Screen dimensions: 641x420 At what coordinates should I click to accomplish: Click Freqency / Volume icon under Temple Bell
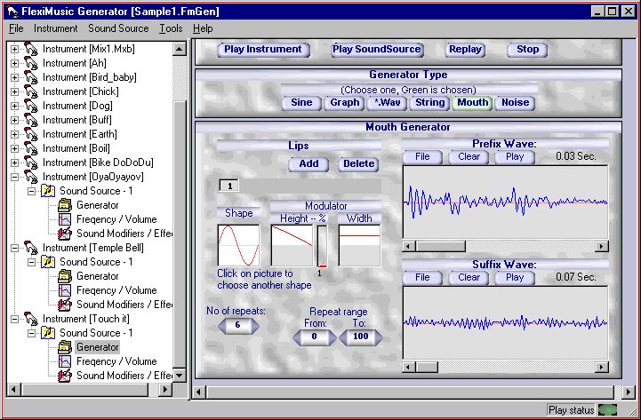click(x=65, y=290)
